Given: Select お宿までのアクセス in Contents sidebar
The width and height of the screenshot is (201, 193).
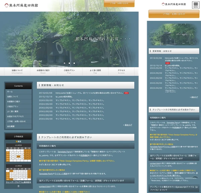Looking at the screenshot, I should pos(18,116).
